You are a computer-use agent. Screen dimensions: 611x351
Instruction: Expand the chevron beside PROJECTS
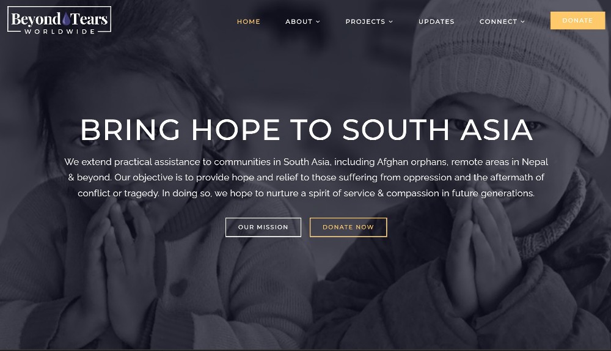click(x=391, y=22)
